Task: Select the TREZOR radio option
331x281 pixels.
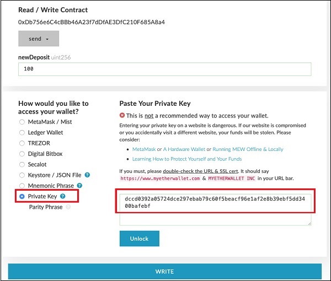Action: click(x=22, y=143)
